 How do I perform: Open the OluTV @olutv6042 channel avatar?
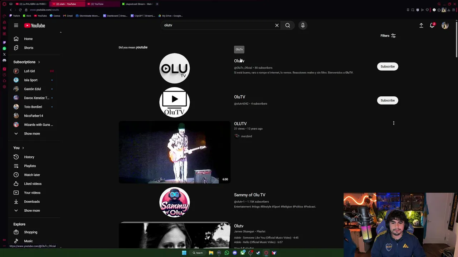(x=175, y=102)
